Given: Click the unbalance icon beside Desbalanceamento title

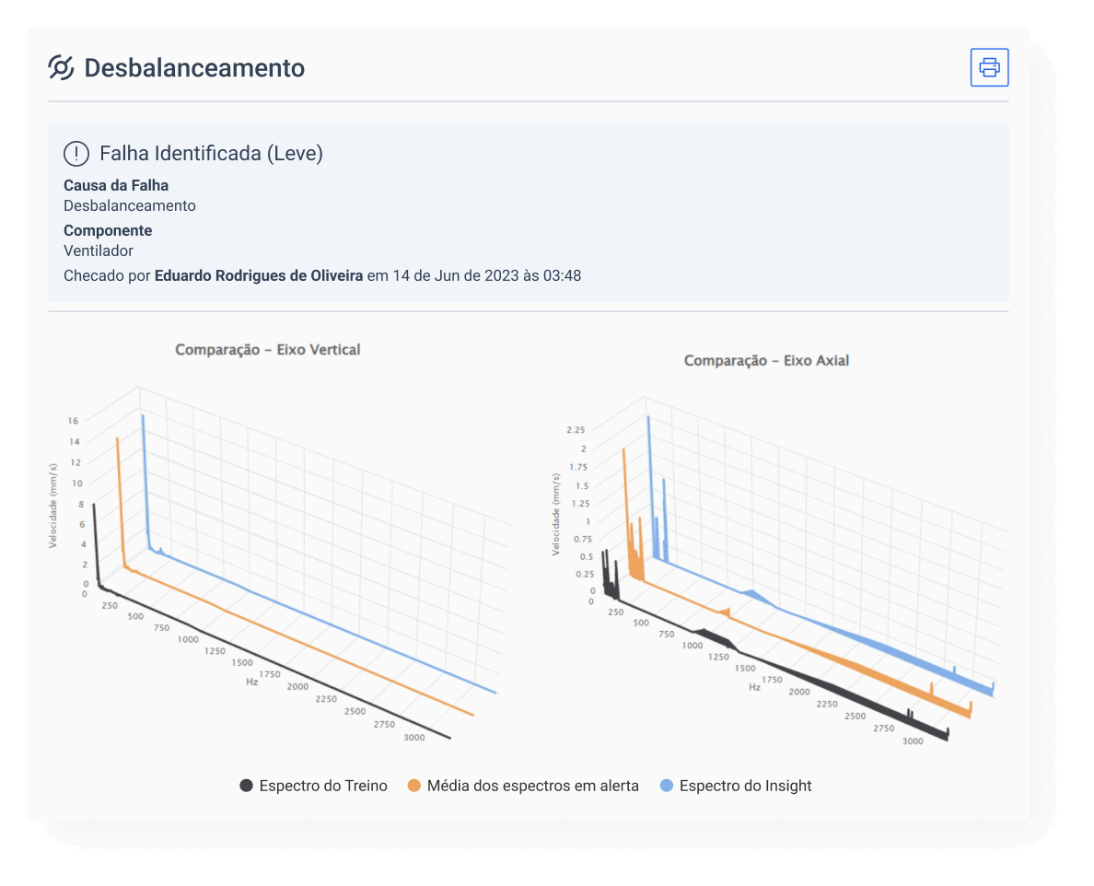Looking at the screenshot, I should point(61,68).
